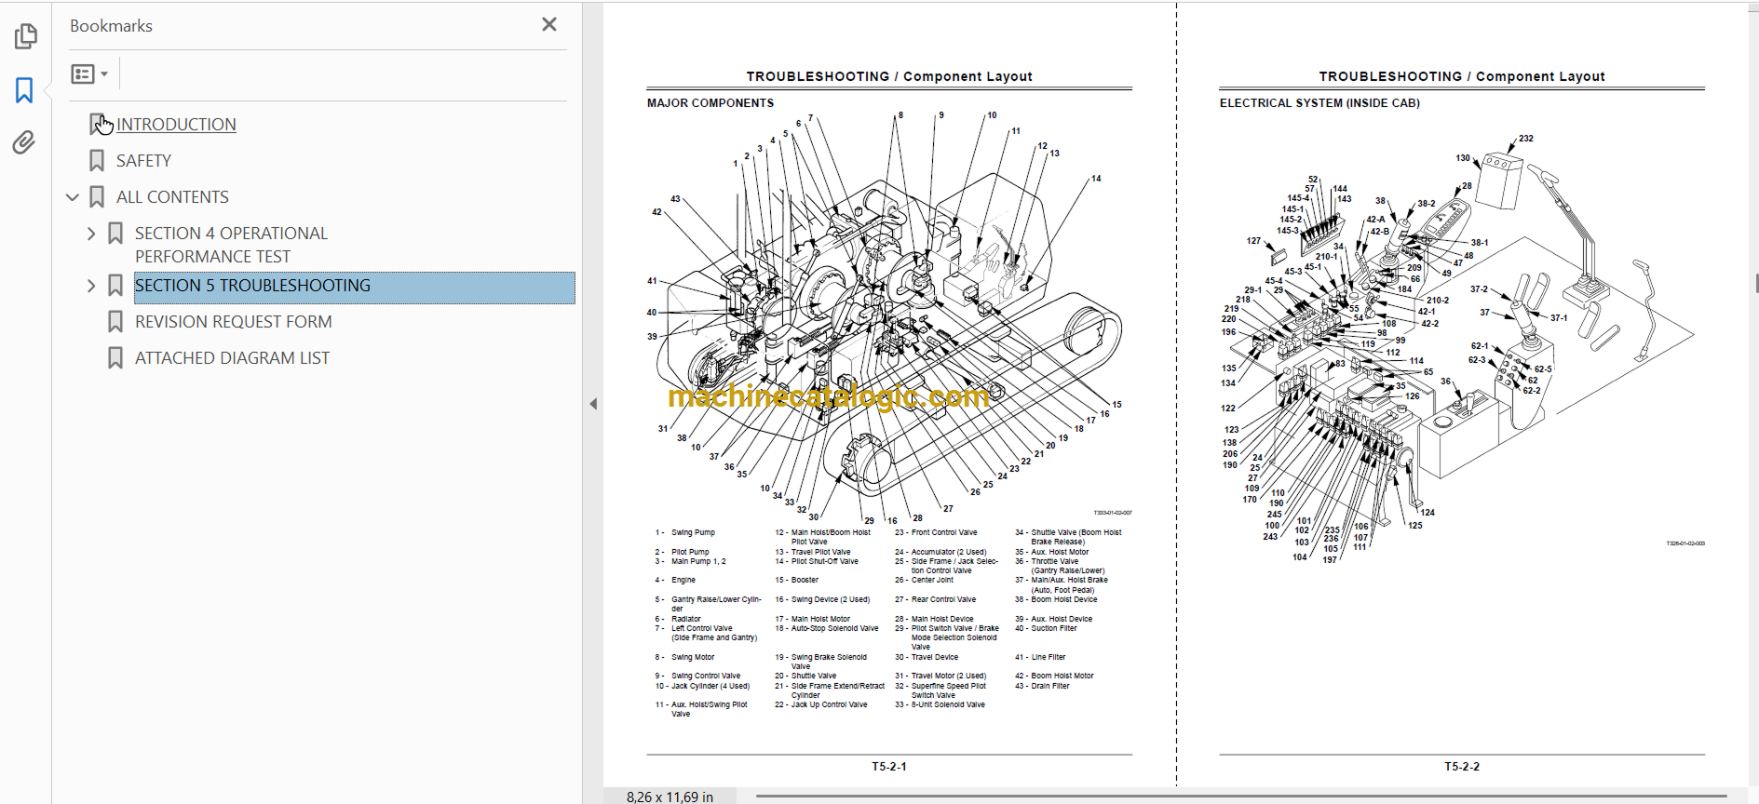Click left page header TROUBLESHOOTING / Component Layout
Screen dimensions: 1759x804
889,76
